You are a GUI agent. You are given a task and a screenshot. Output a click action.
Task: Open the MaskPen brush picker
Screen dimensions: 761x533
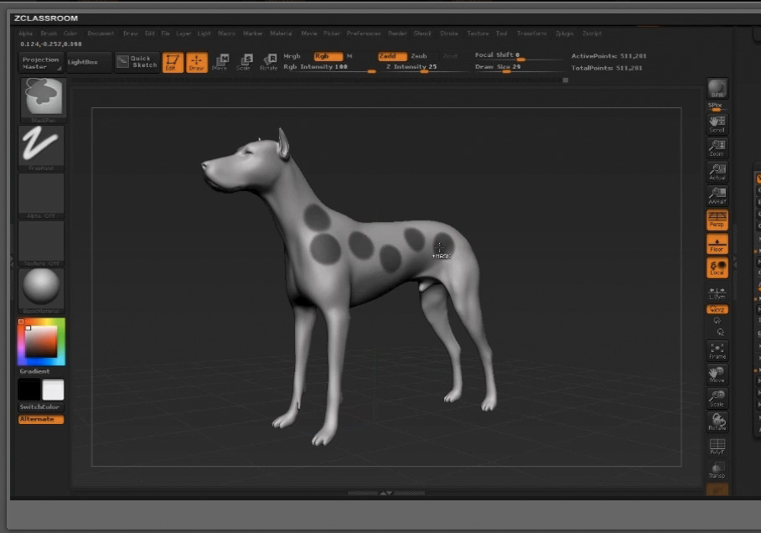click(x=41, y=99)
